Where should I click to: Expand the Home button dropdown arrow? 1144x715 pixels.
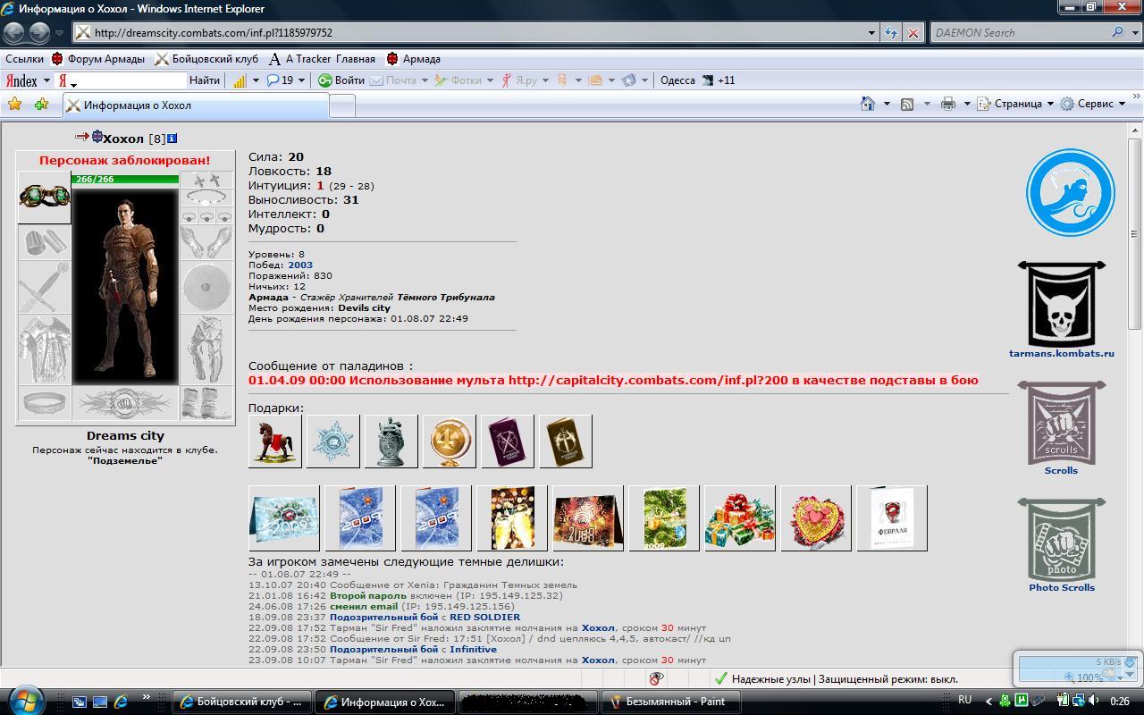coord(887,104)
